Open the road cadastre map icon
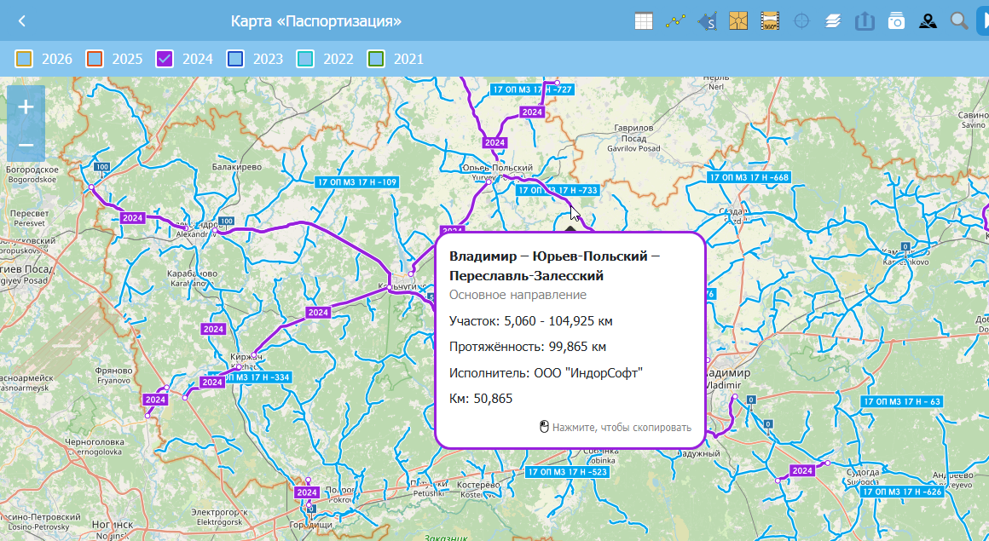The height and width of the screenshot is (541, 989). pyautogui.click(x=738, y=21)
